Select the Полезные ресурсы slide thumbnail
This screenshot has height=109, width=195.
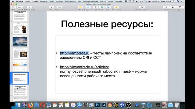coord(20,78)
